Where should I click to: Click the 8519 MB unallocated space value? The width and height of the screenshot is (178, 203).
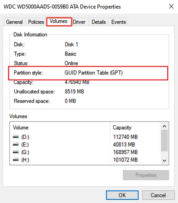(x=74, y=92)
